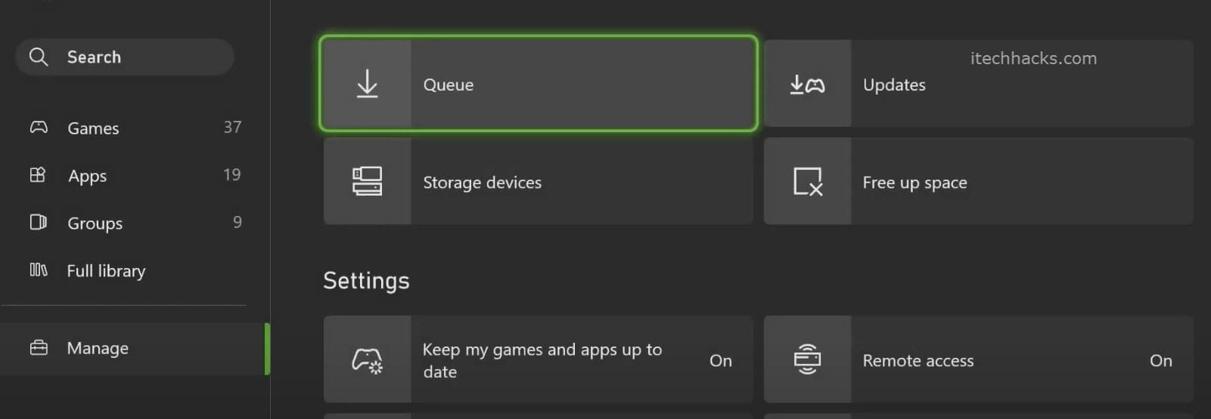This screenshot has width=1211, height=419.
Task: Click the Remote access console icon
Action: [x=807, y=359]
